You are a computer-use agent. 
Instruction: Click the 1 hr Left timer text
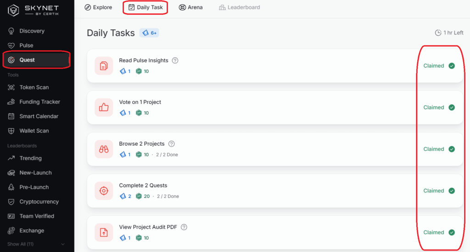(x=453, y=33)
